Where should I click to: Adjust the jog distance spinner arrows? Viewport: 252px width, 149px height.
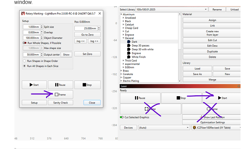99,28
